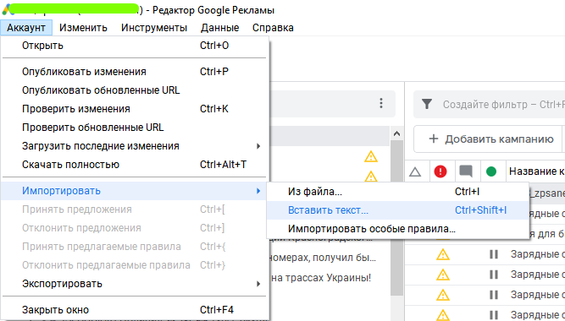Choose Импортировать особые правила...
The image size is (565, 321).
pos(397,229)
